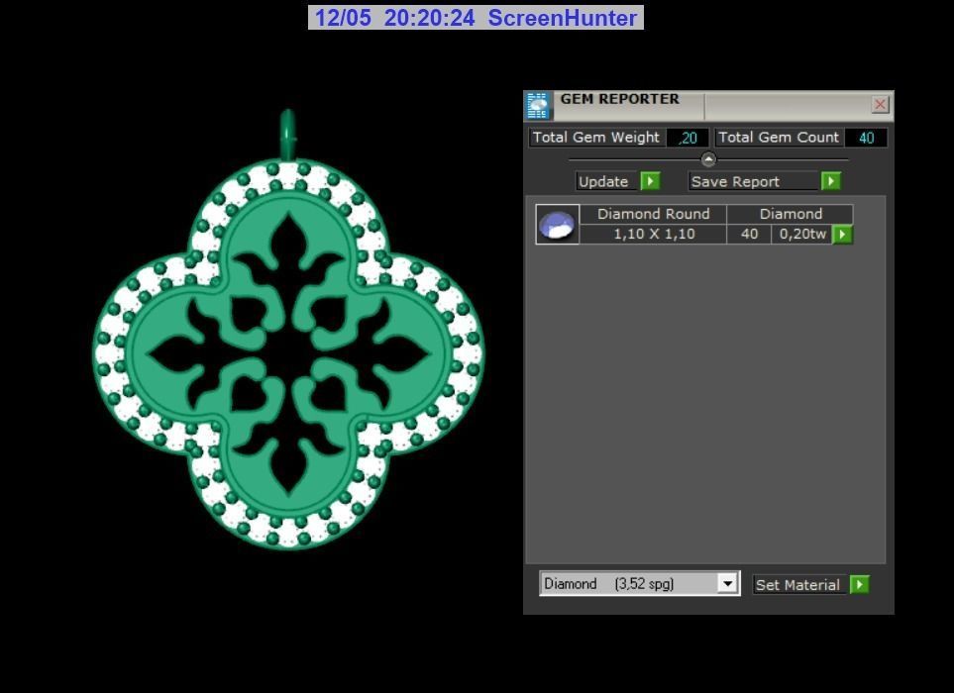This screenshot has height=693, width=954.
Task: Click the 0,20tw weight cell
Action: [x=801, y=234]
